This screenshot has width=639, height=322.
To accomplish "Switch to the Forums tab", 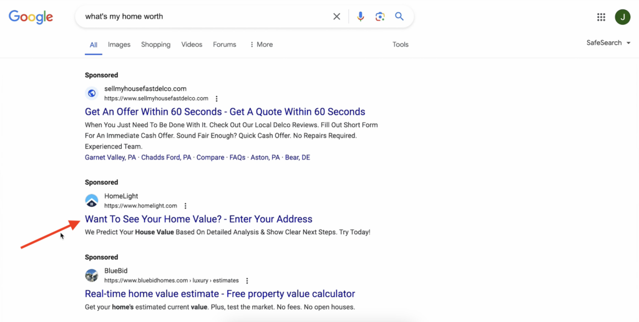I will pyautogui.click(x=225, y=44).
